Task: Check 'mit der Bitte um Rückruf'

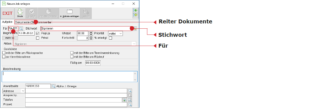Action: click(72, 57)
